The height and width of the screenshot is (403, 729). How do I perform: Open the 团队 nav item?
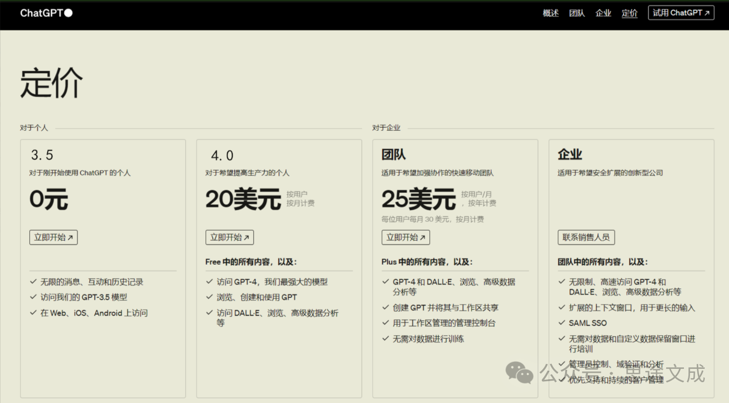[576, 13]
